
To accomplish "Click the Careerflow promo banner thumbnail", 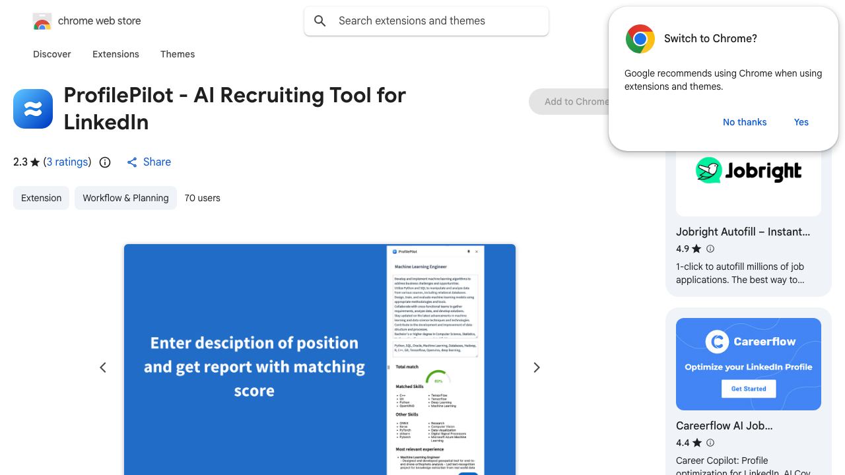I will [x=749, y=364].
